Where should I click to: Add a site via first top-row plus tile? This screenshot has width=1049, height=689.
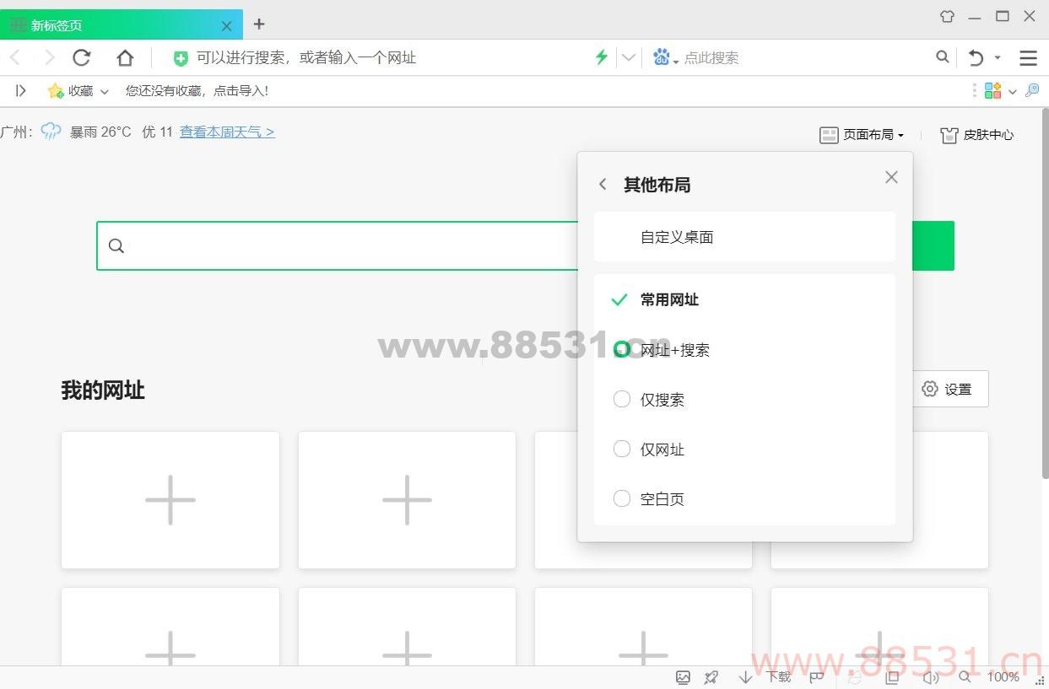pos(170,500)
